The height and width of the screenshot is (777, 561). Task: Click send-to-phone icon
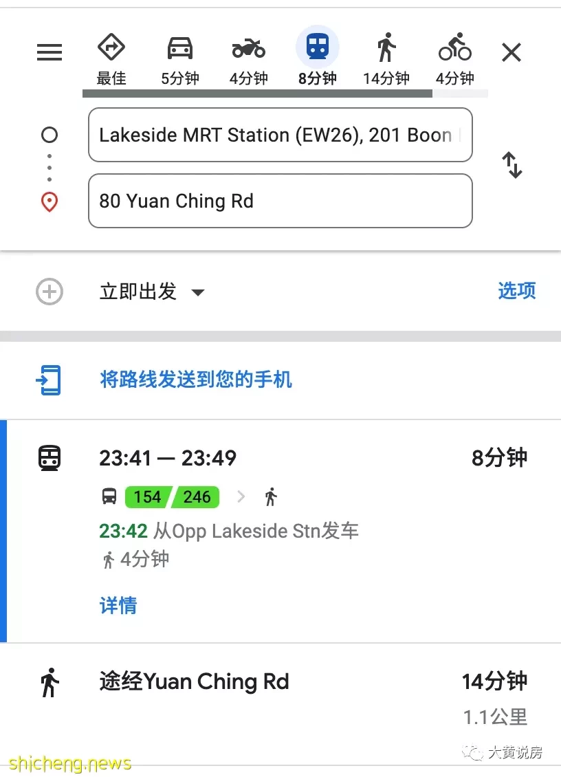[49, 380]
